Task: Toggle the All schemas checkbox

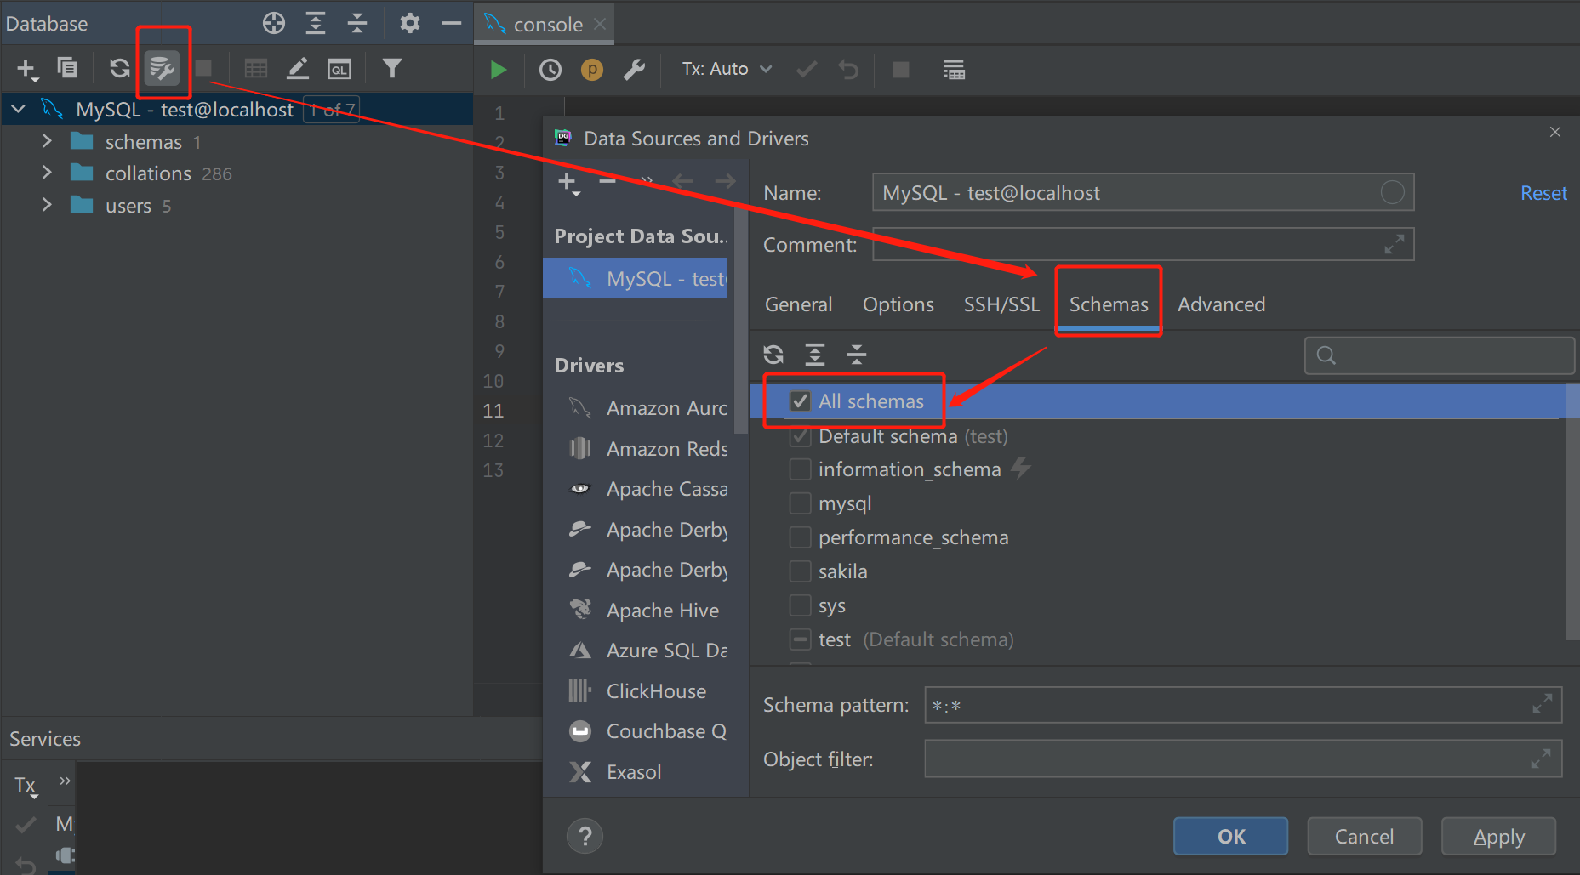Action: 800,401
